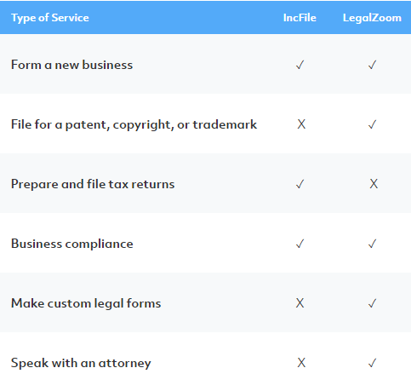
Task: Click the Prepare and file tax returns label
Action: [93, 184]
